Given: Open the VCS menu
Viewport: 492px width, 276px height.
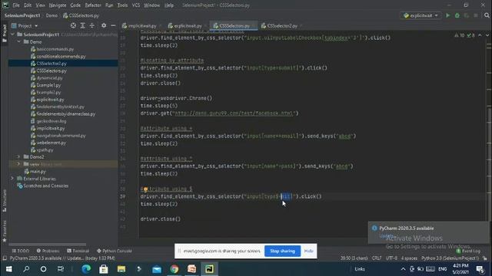Looking at the screenshot, I should point(136,5).
